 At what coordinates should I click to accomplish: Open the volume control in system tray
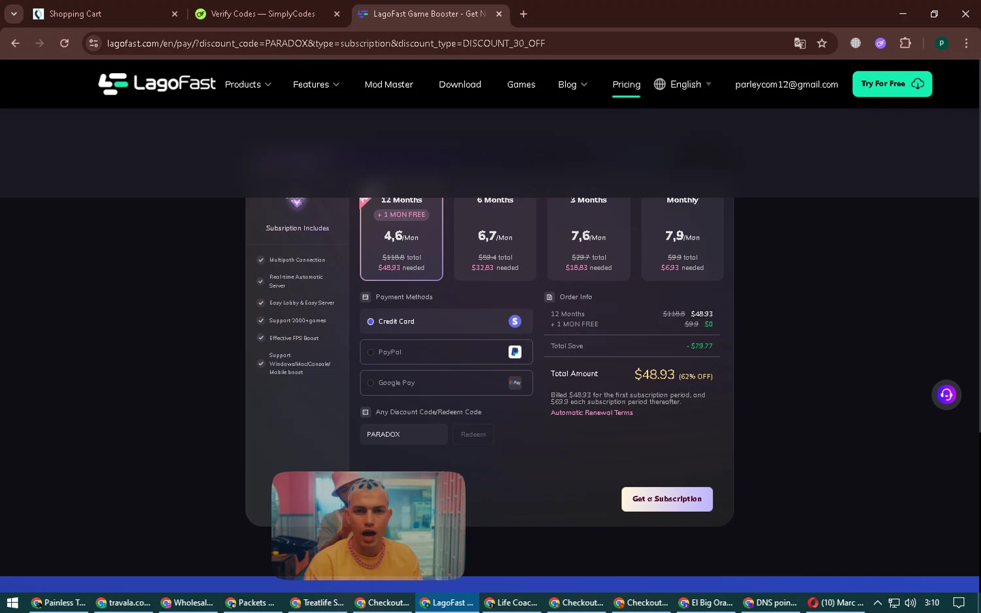910,603
